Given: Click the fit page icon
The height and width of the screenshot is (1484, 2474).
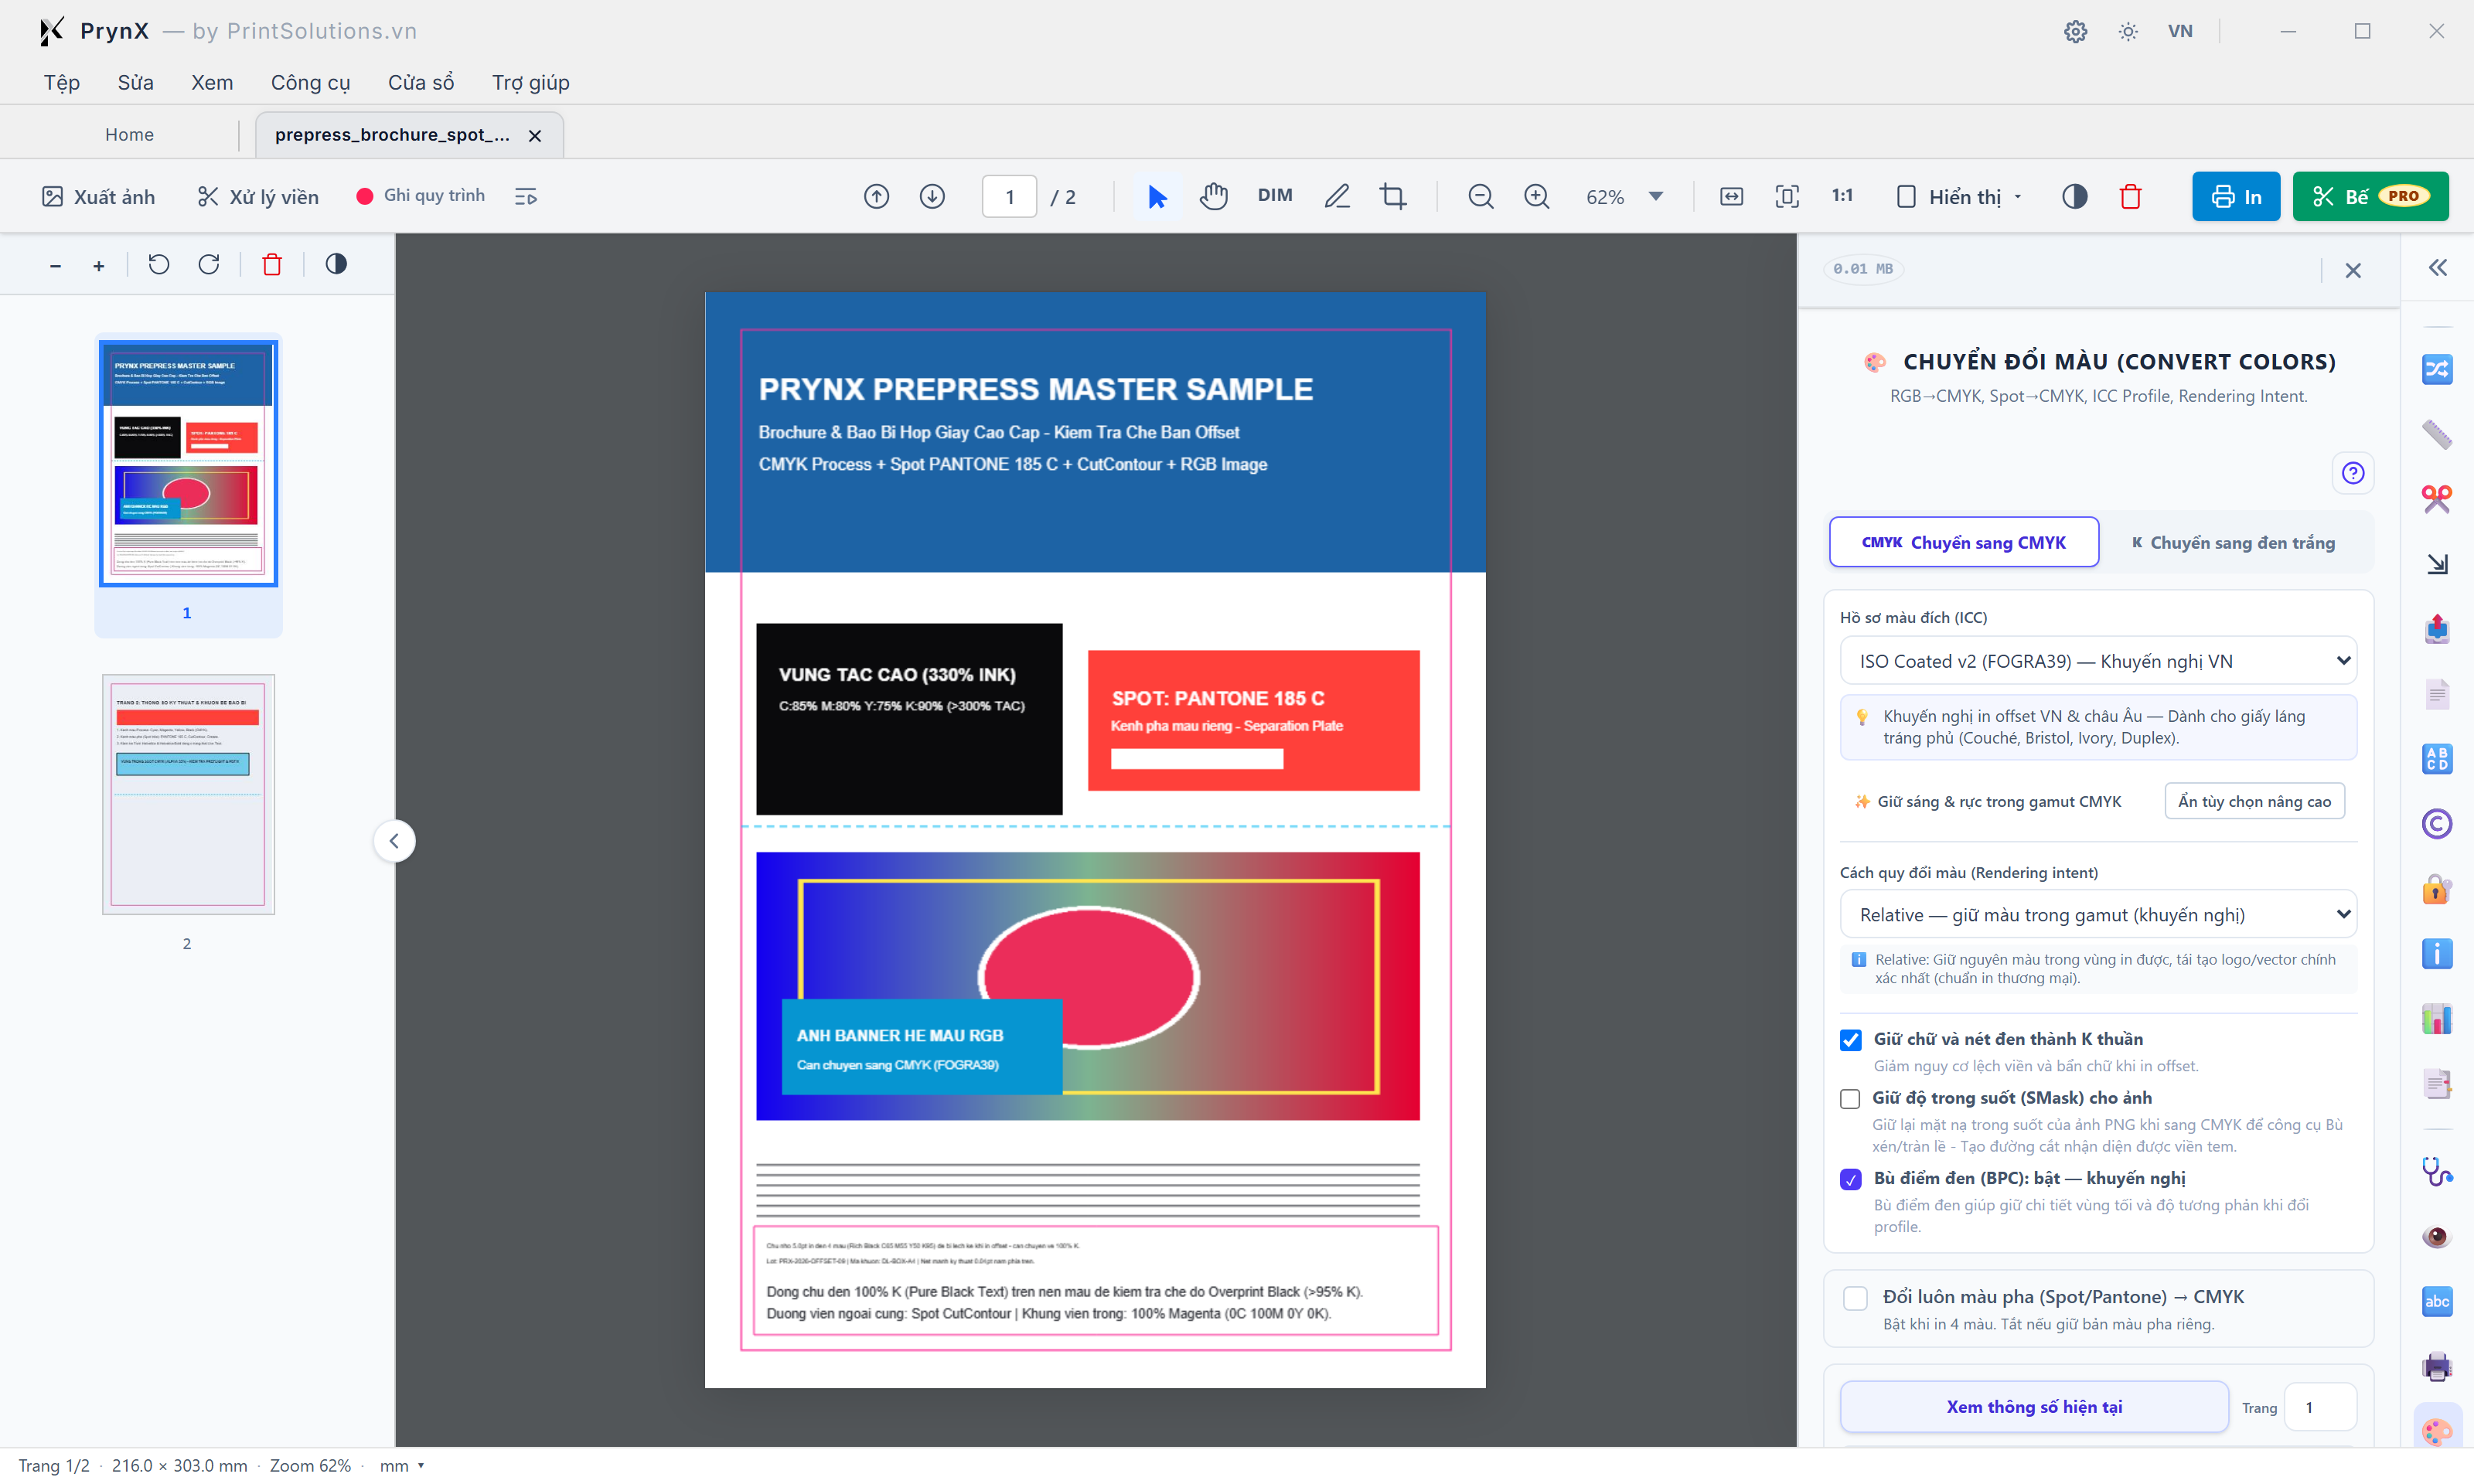Looking at the screenshot, I should [x=1787, y=197].
